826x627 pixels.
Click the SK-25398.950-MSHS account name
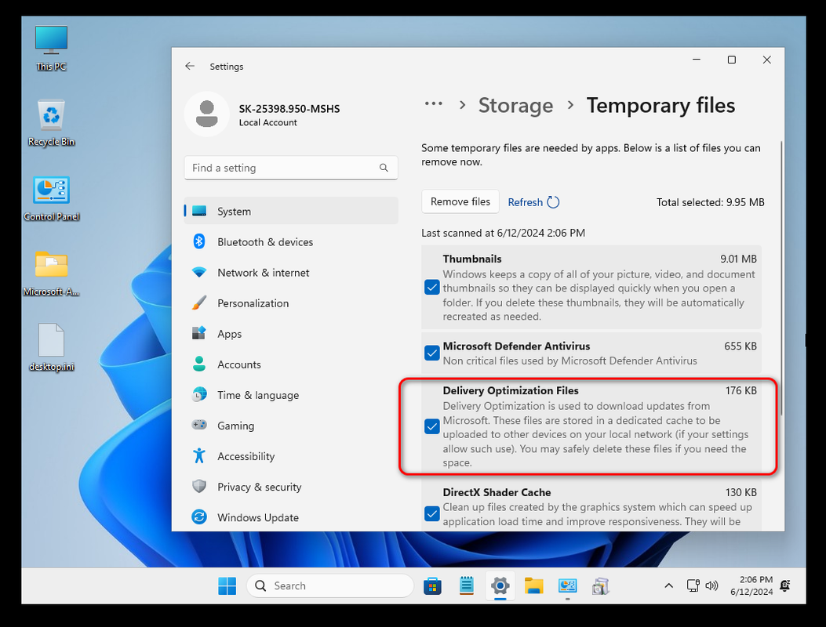tap(289, 109)
